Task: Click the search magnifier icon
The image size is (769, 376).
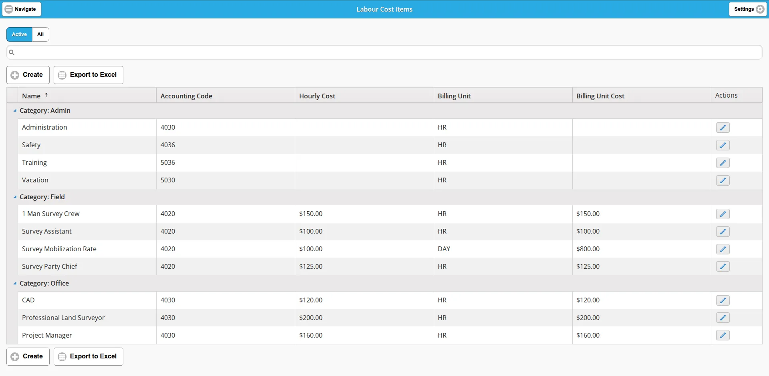Action: coord(12,52)
